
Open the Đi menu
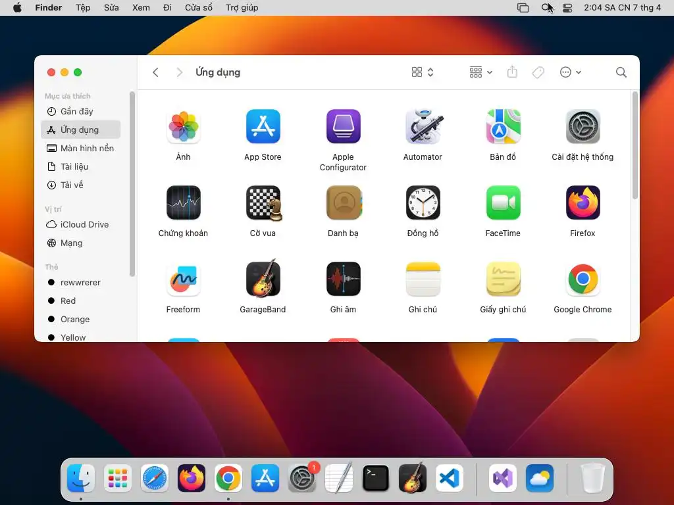click(168, 7)
